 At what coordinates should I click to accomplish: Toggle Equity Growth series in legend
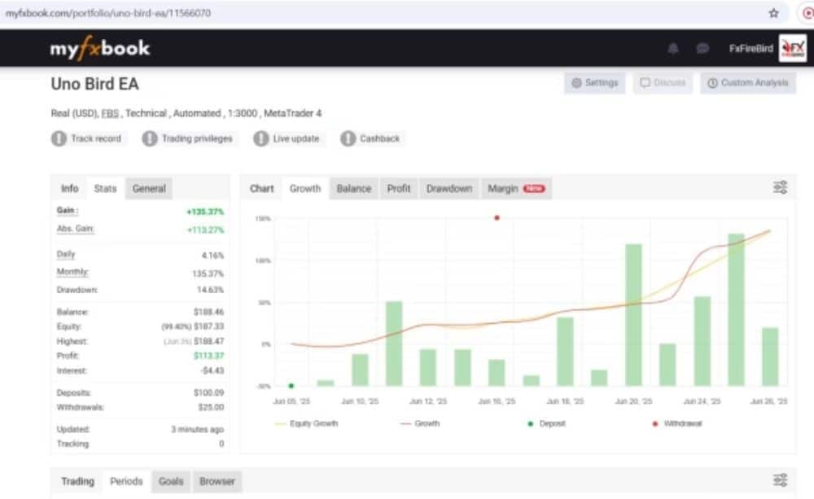306,424
